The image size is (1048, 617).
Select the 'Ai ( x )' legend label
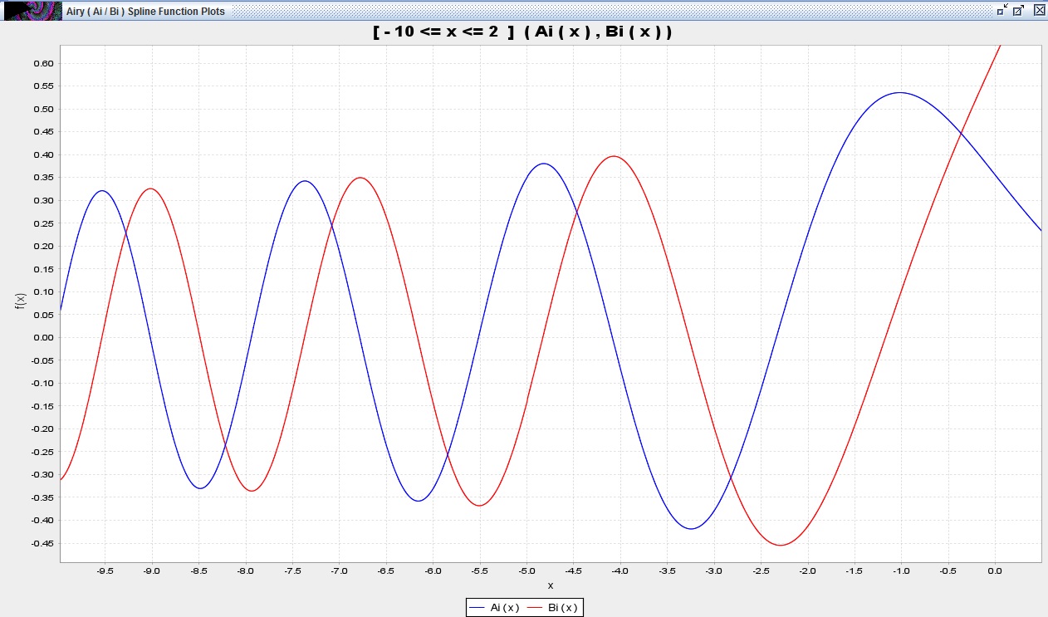pos(505,608)
